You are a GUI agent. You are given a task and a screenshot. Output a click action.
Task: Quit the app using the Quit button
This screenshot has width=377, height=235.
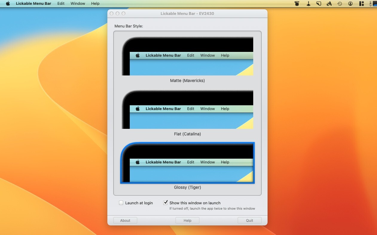pyautogui.click(x=249, y=220)
